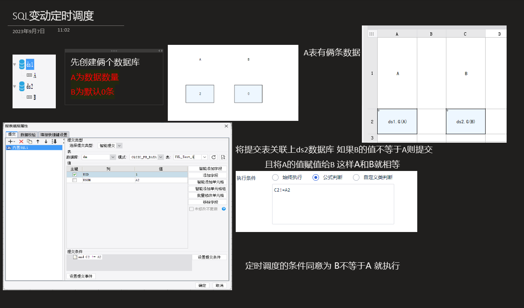Image resolution: width=524 pixels, height=308 pixels.
Task: Toggle the UID primary key checkbox
Action: (x=74, y=175)
